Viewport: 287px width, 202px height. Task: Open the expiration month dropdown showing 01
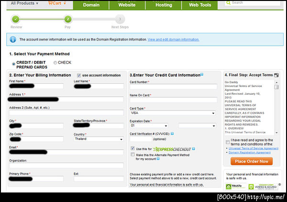pyautogui.click(x=149, y=126)
